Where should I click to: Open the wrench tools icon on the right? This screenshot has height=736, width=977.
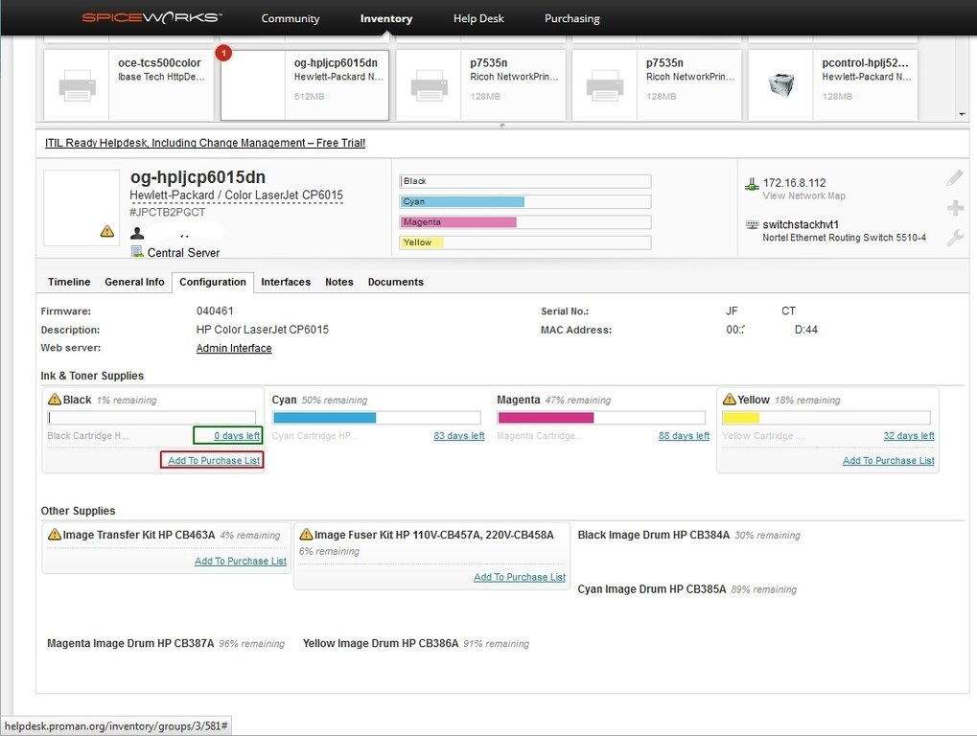pos(954,235)
